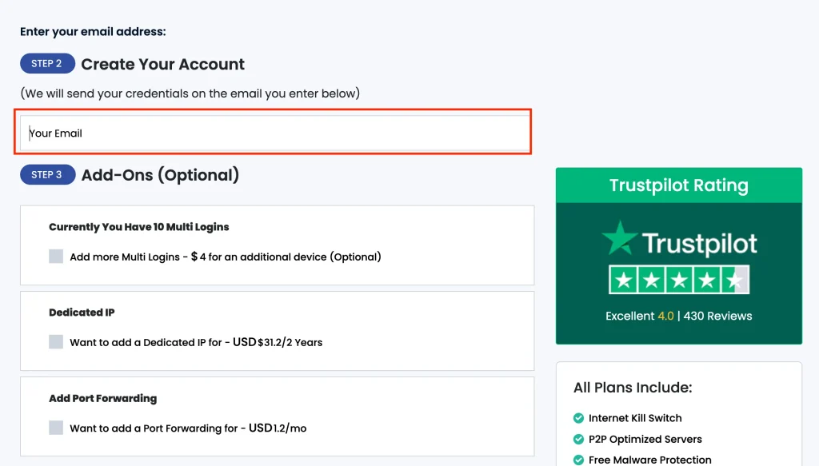Enable the Add more Multi Logins option

56,256
